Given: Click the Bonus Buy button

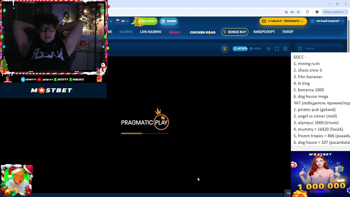Looking at the screenshot, I should coord(235,32).
